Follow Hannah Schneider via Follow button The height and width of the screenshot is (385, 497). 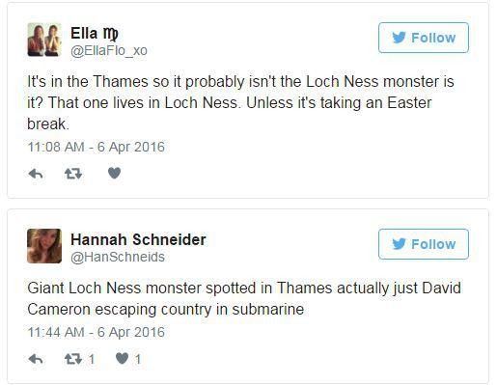pyautogui.click(x=424, y=244)
